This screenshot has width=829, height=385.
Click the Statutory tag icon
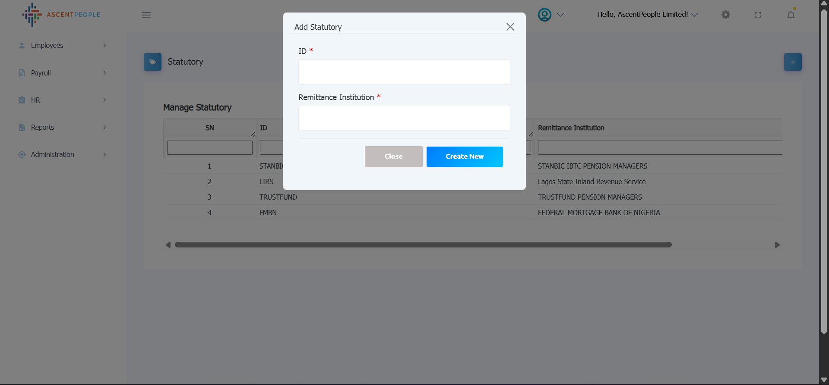pos(152,62)
